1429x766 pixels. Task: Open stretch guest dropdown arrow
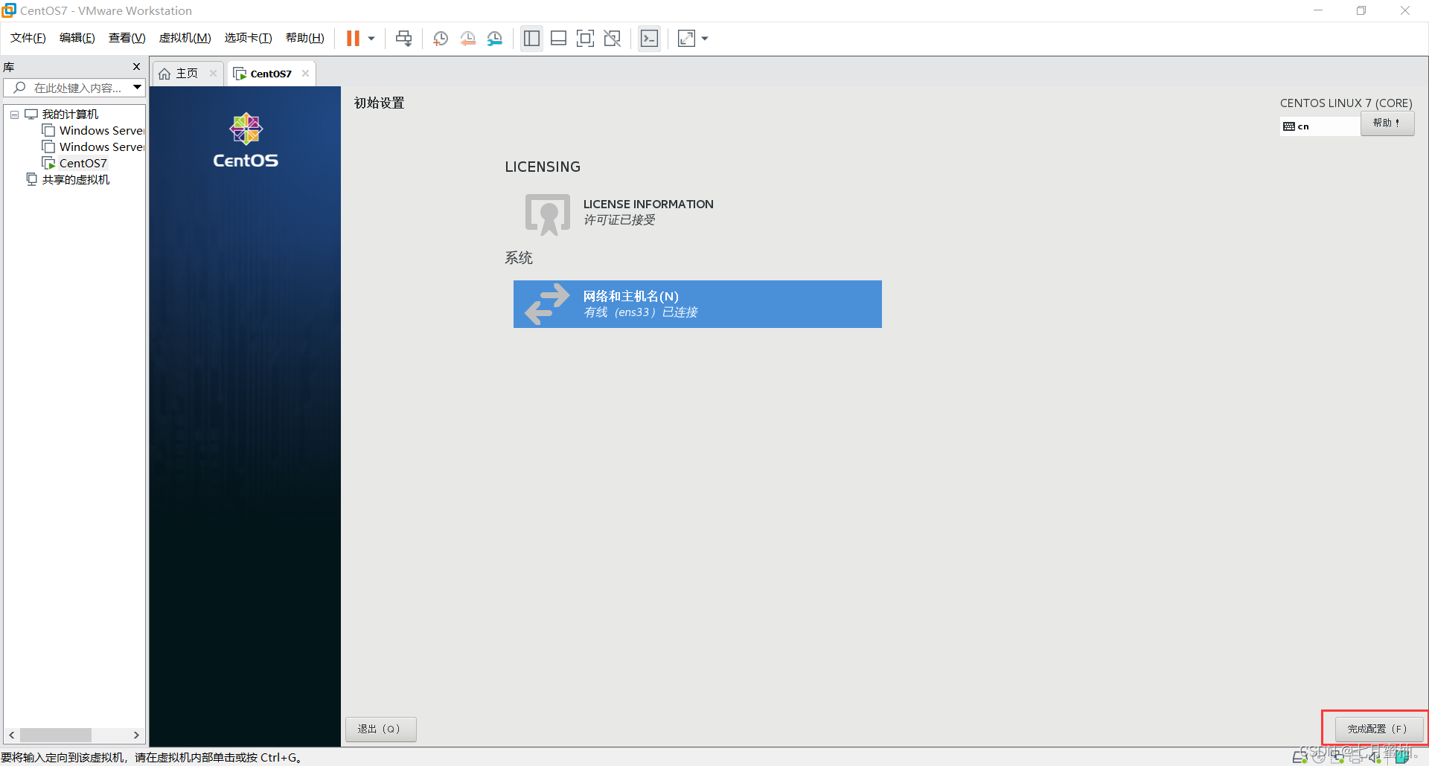point(705,39)
